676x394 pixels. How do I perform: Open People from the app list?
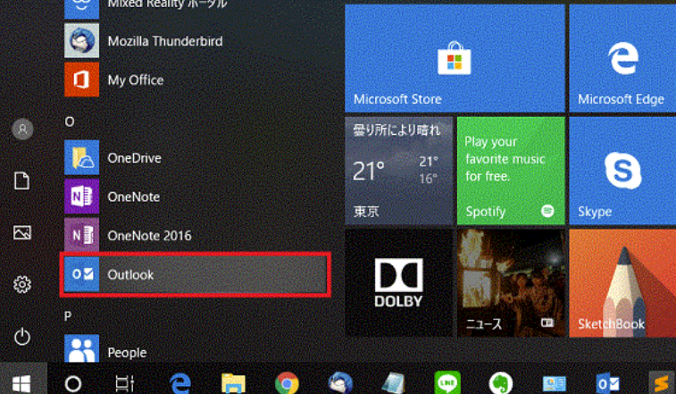[196, 350]
